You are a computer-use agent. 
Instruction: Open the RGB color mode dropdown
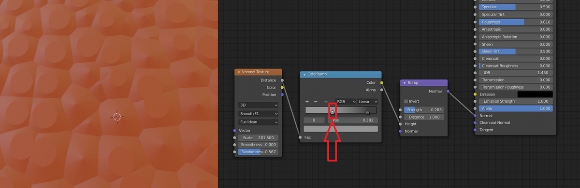coord(346,102)
